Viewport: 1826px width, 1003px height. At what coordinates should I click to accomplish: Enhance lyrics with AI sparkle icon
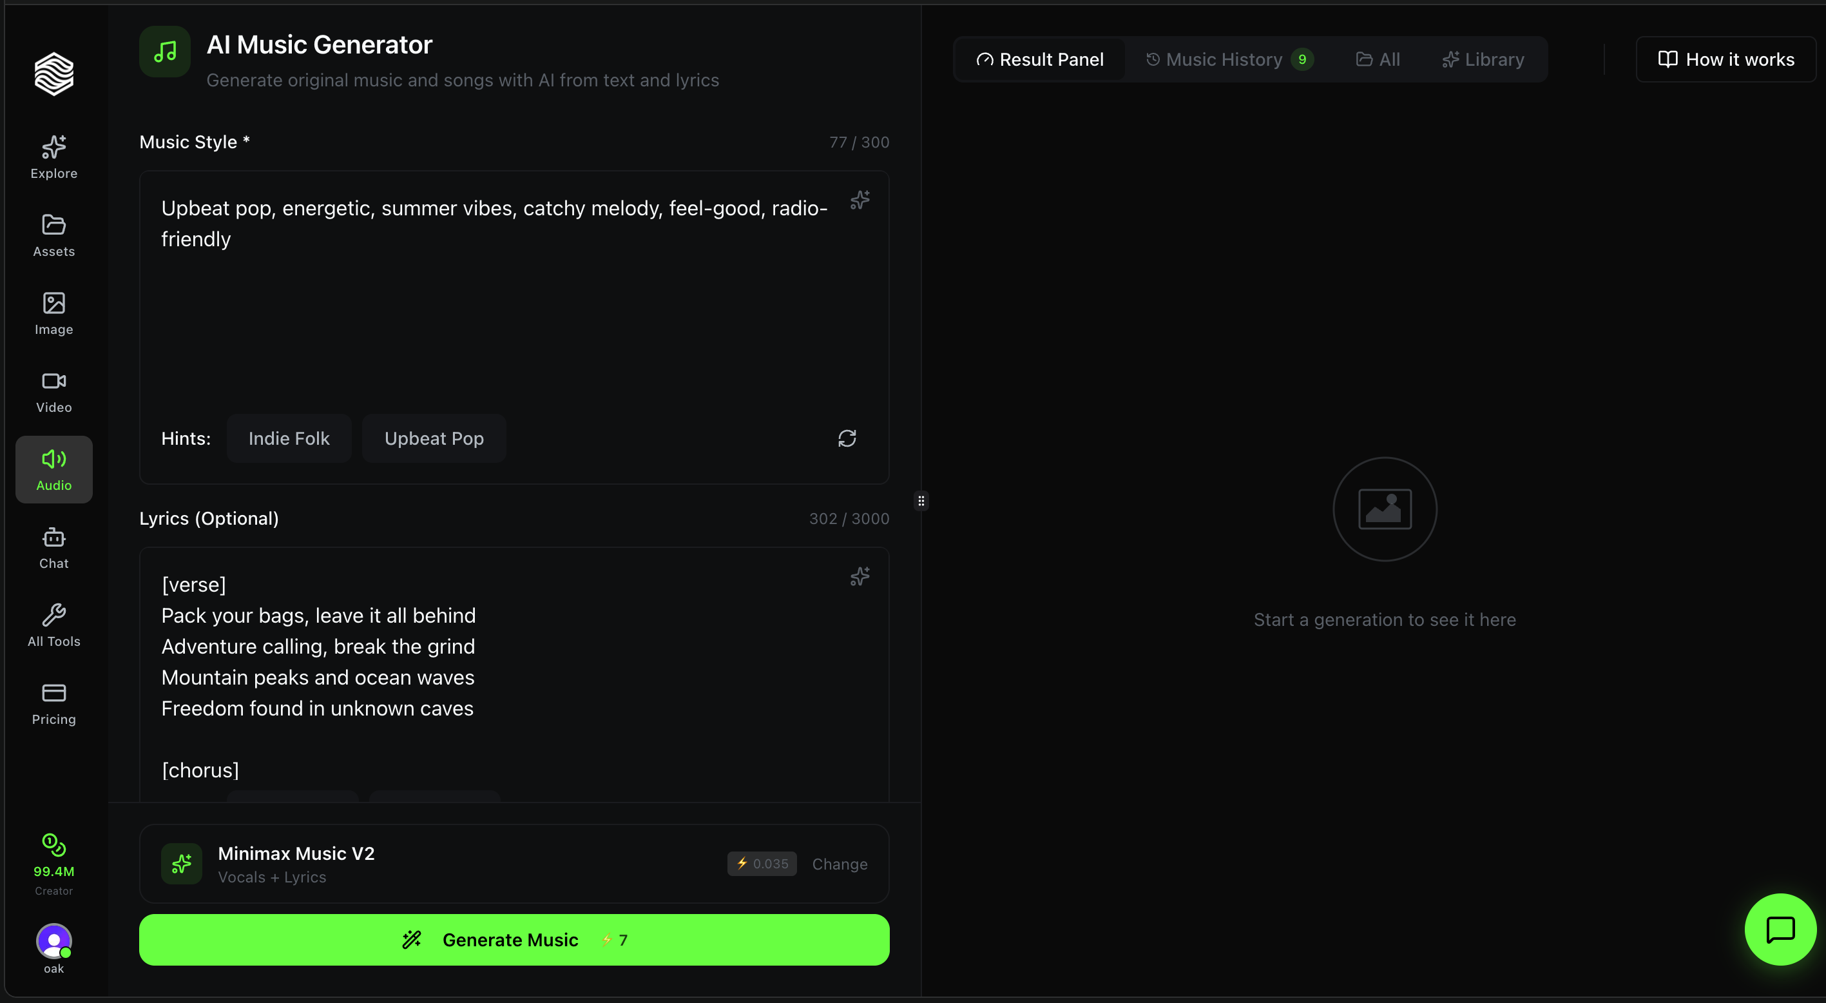pyautogui.click(x=859, y=576)
